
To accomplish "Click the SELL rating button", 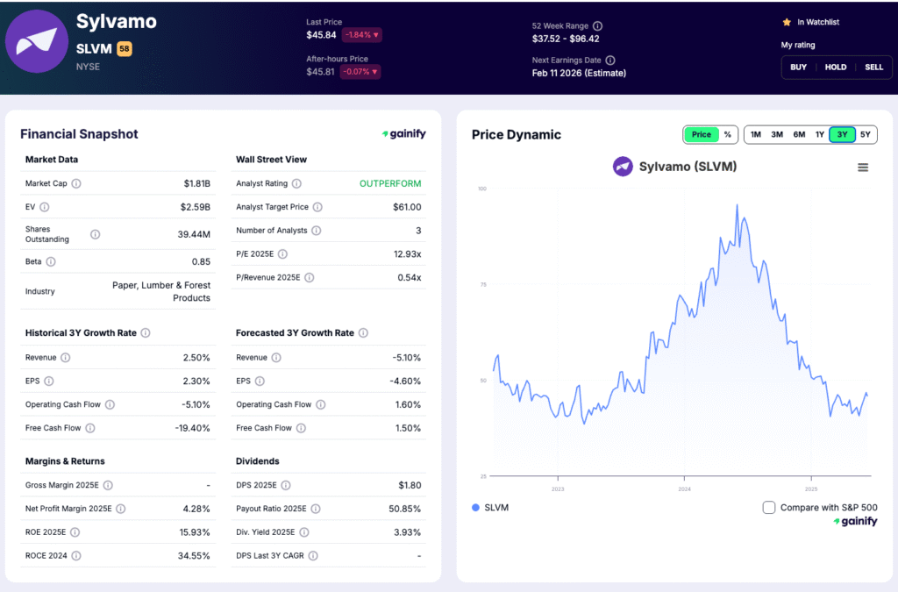I will pos(873,67).
